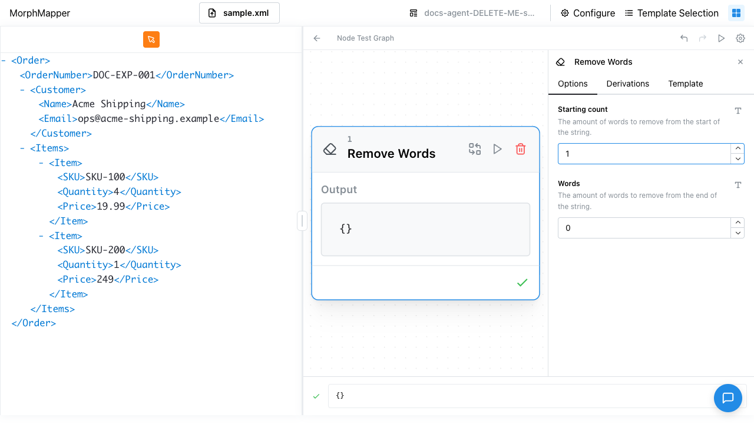Increase the Starting count value
The height and width of the screenshot is (424, 754).
coord(738,149)
